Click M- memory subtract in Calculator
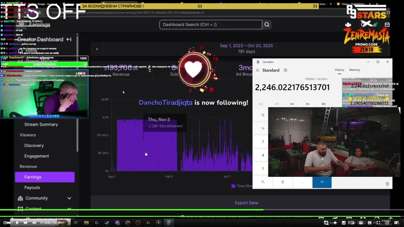This screenshot has height=227, width=404. click(308, 104)
